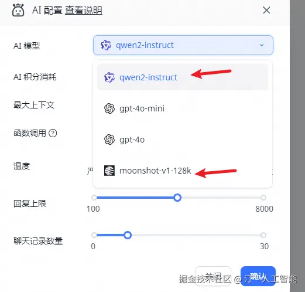Click the Moonshot logo icon
The width and height of the screenshot is (305, 292).
tap(109, 171)
